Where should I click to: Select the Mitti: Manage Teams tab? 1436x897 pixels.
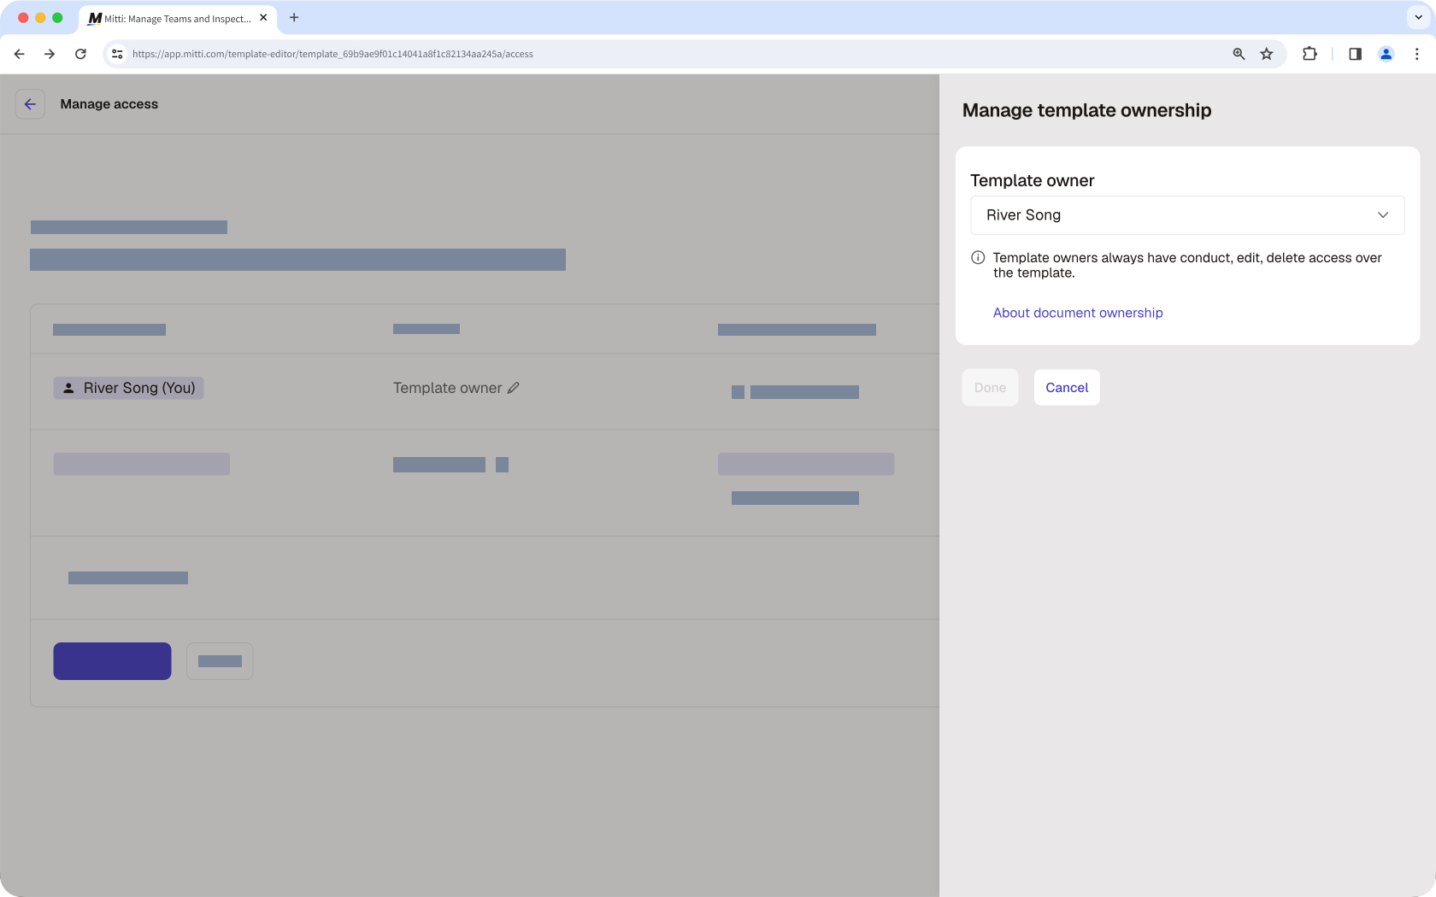[178, 18]
